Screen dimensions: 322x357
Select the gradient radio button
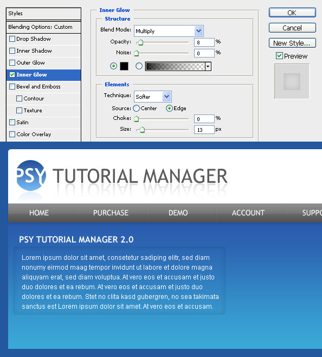139,66
